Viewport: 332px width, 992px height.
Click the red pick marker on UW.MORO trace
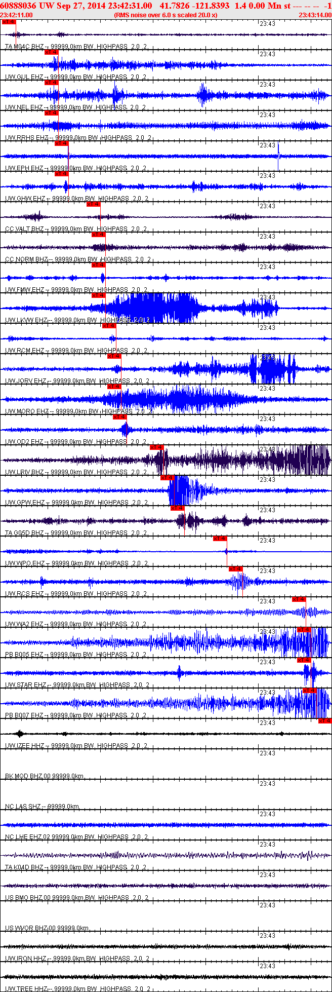pos(114,387)
